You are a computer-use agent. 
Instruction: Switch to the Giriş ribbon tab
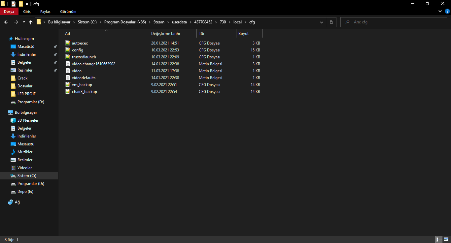click(27, 12)
